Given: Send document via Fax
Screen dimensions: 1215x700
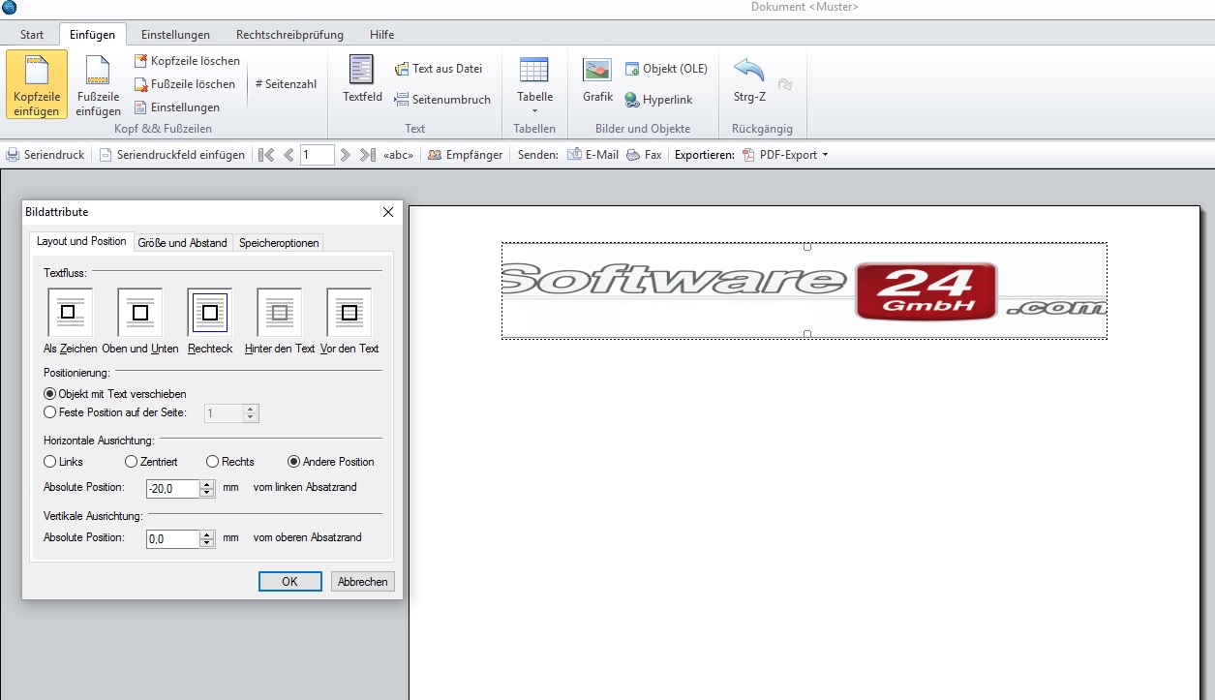Looking at the screenshot, I should pyautogui.click(x=644, y=155).
